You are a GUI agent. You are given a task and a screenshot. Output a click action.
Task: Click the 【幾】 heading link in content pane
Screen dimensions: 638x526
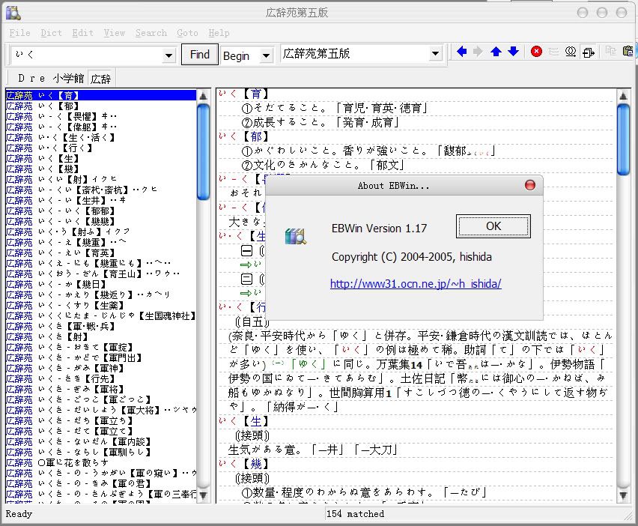[255, 464]
